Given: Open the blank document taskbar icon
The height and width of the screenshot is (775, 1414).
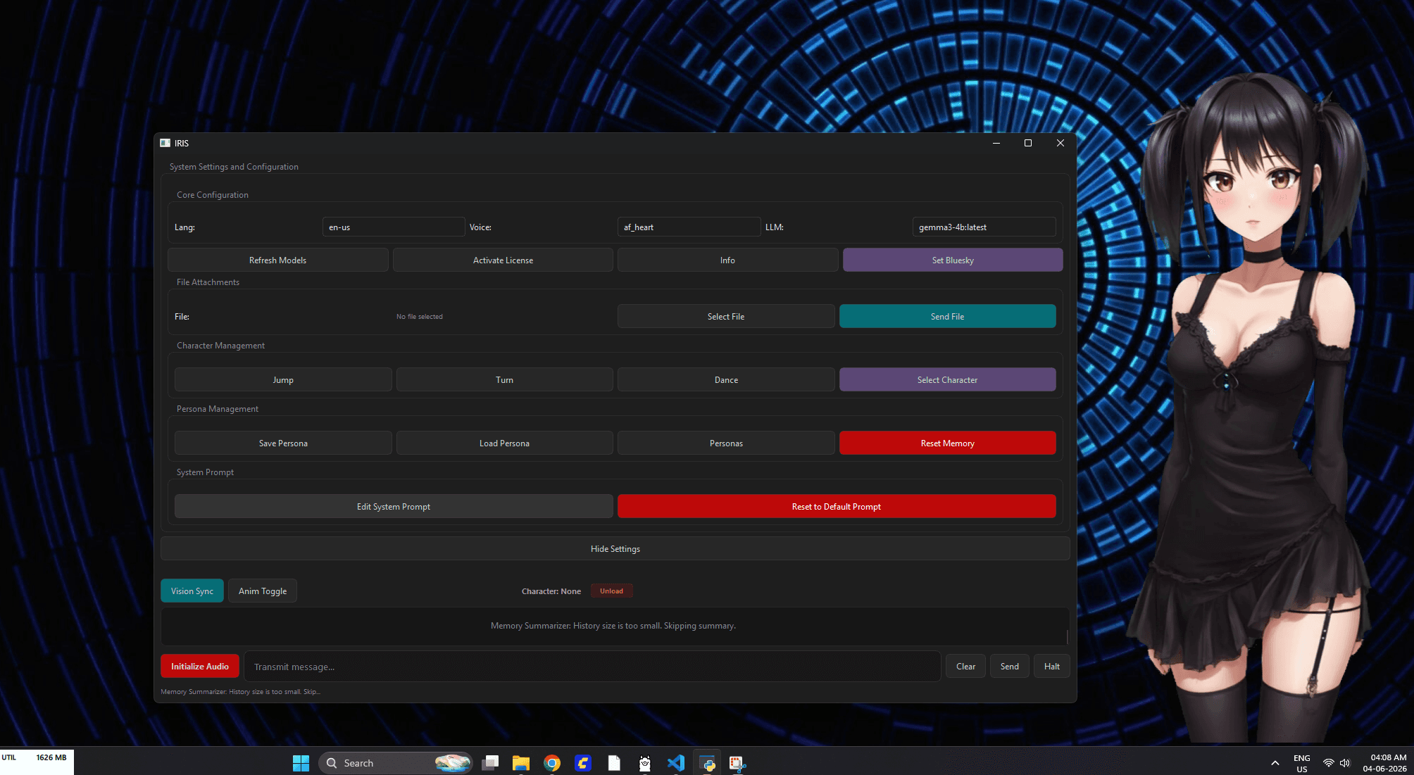Looking at the screenshot, I should click(614, 763).
